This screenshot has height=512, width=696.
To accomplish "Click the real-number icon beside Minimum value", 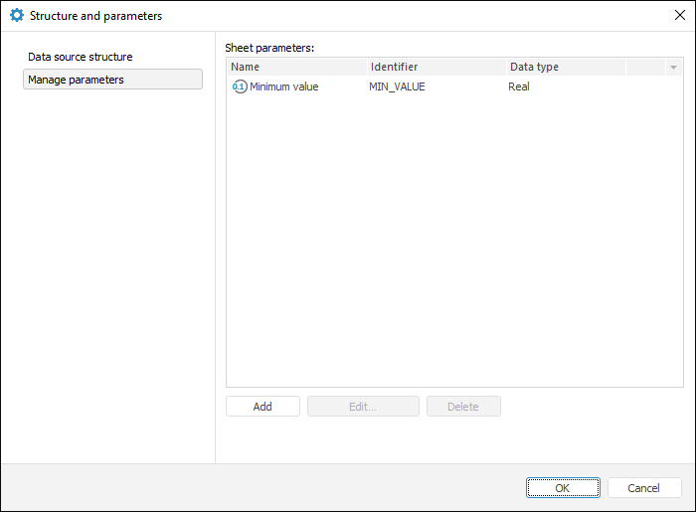I will pos(239,86).
